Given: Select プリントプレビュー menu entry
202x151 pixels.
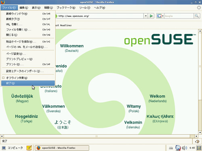Looking at the screenshot, I should pos(28,59).
